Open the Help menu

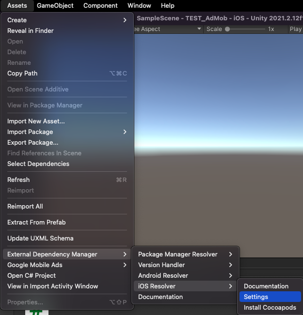168,5
